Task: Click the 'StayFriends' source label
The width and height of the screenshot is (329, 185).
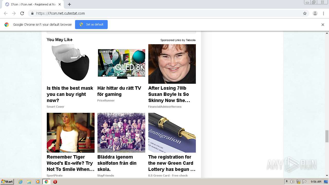Action: (106, 175)
